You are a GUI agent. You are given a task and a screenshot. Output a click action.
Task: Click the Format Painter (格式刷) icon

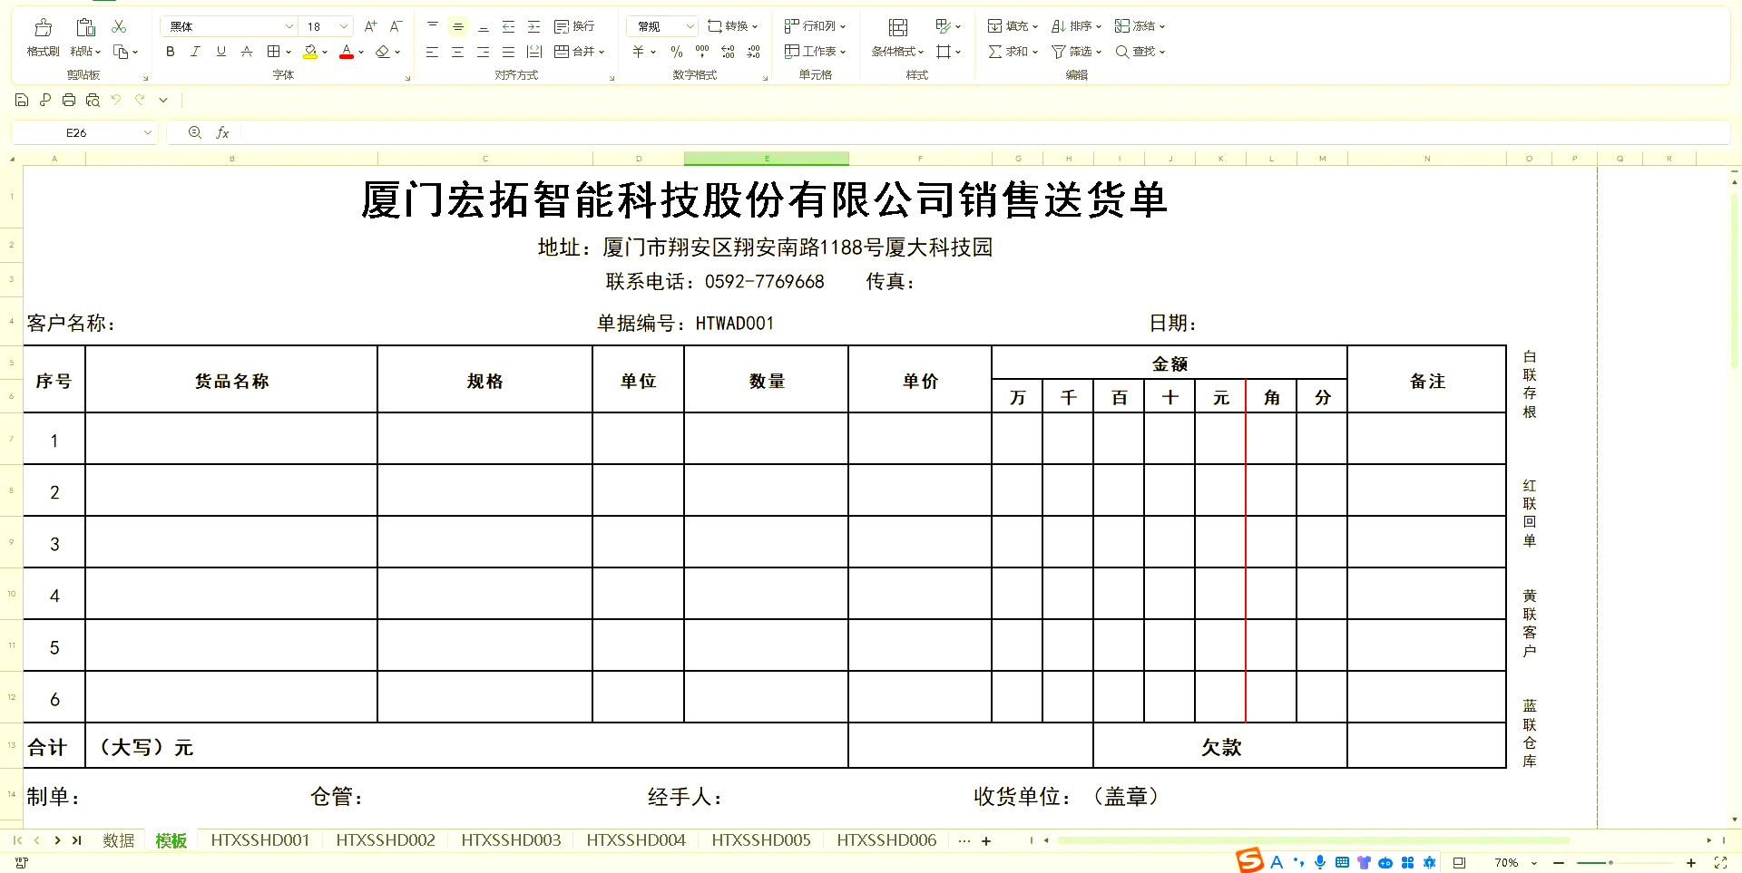pyautogui.click(x=43, y=27)
